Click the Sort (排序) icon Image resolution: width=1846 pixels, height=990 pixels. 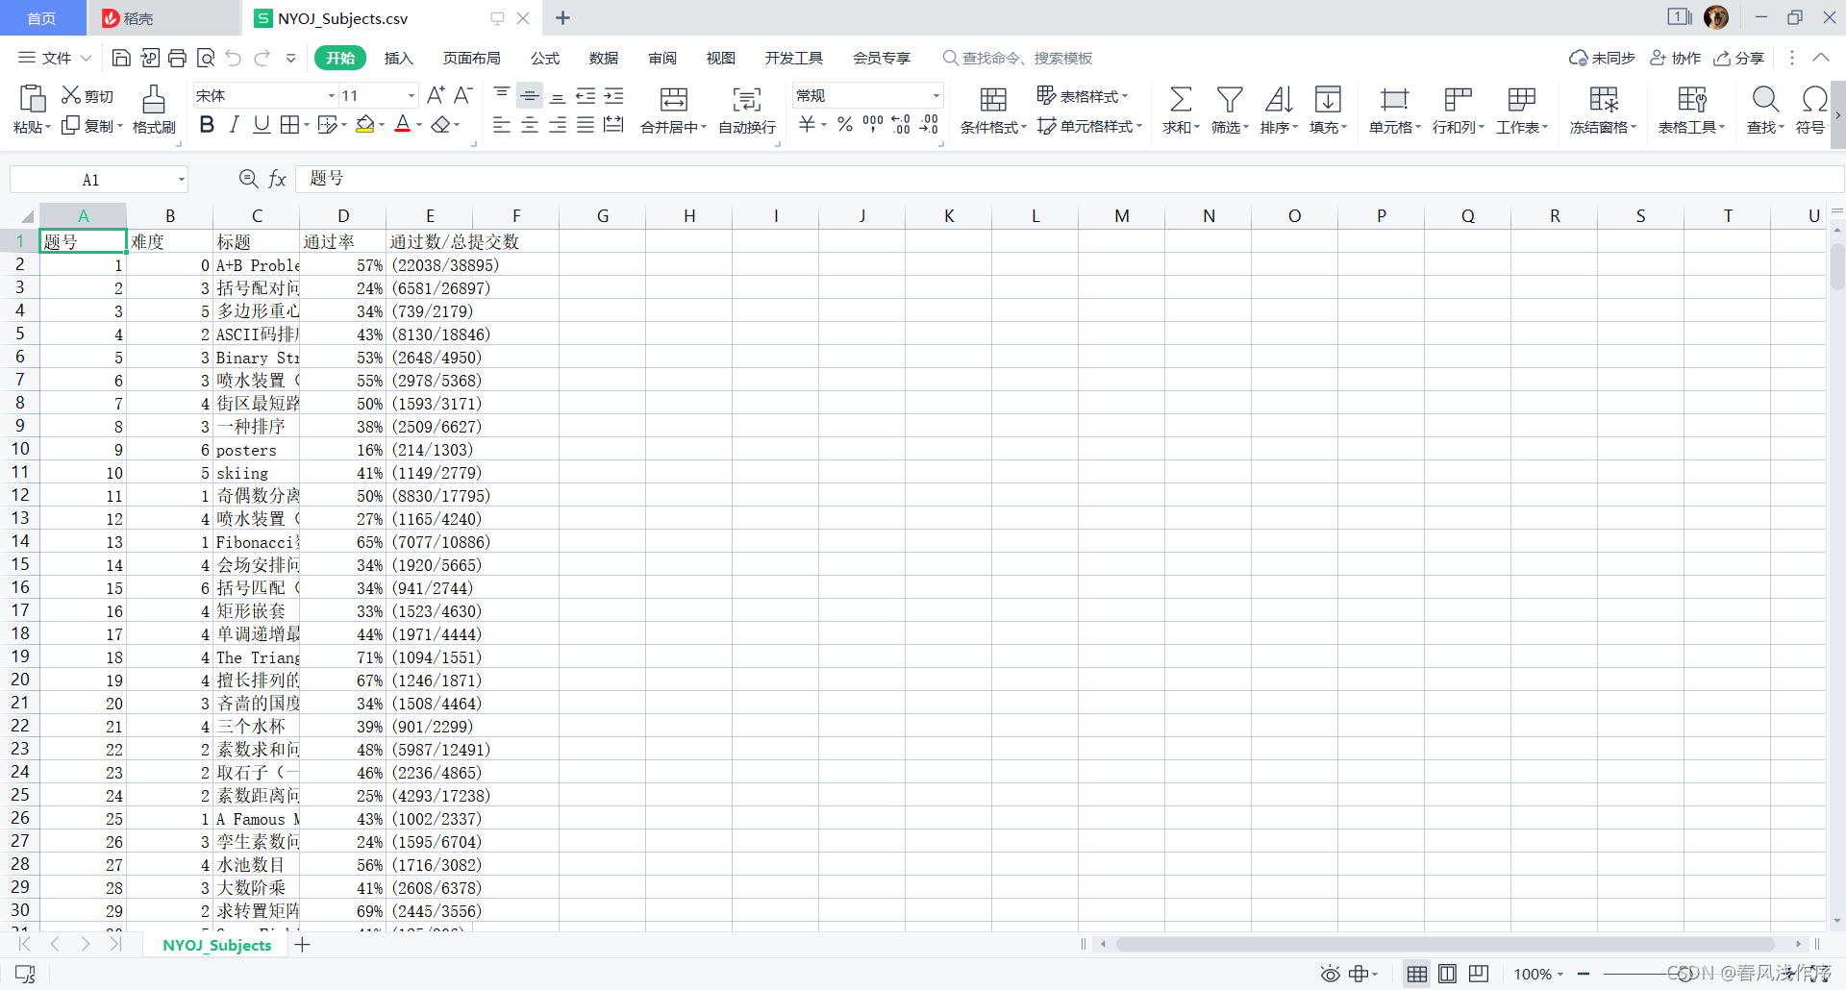[1279, 99]
